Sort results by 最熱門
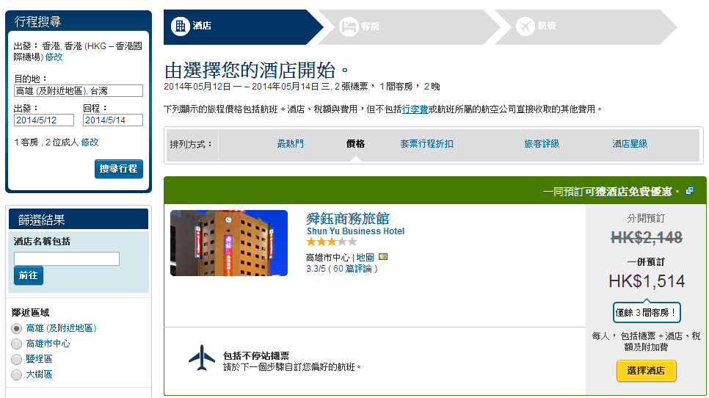This screenshot has width=709, height=398. tap(290, 144)
